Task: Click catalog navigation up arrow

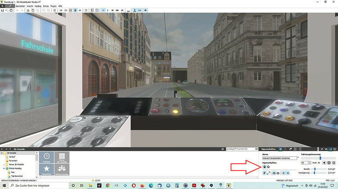Action: [10, 149]
